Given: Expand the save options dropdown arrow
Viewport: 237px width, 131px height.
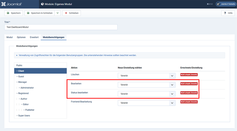Looking at the screenshot, I should point(57,13).
